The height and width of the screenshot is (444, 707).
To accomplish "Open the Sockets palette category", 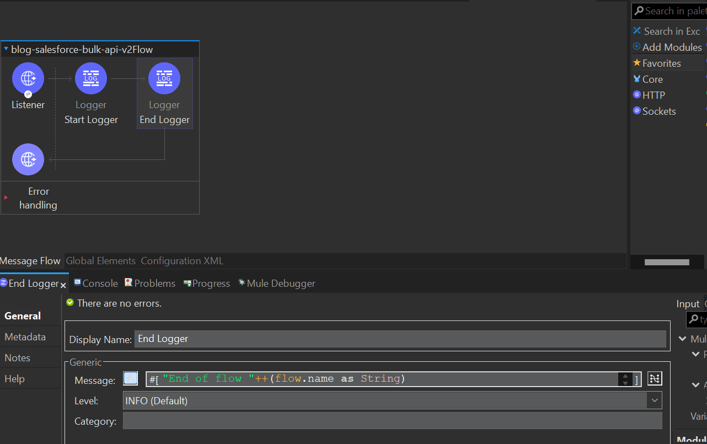I will click(x=659, y=111).
